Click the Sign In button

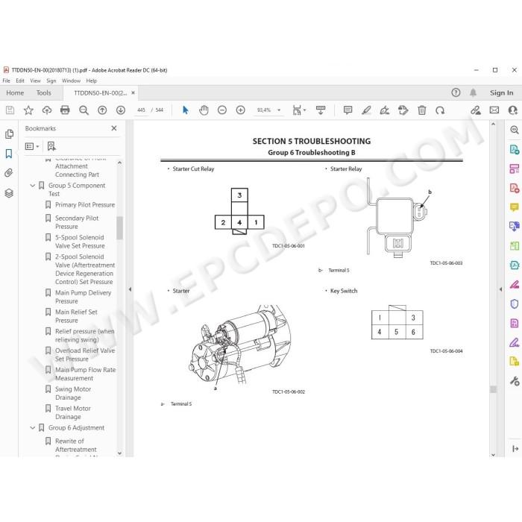[x=501, y=93]
